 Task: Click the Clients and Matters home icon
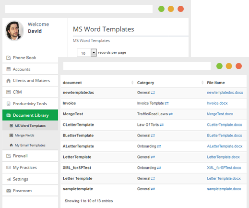pyautogui.click(x=8, y=81)
